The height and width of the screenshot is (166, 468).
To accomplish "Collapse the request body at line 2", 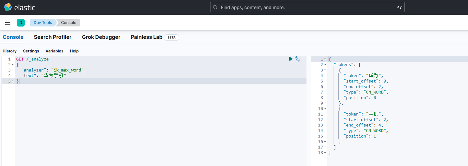I will [x=13, y=65].
